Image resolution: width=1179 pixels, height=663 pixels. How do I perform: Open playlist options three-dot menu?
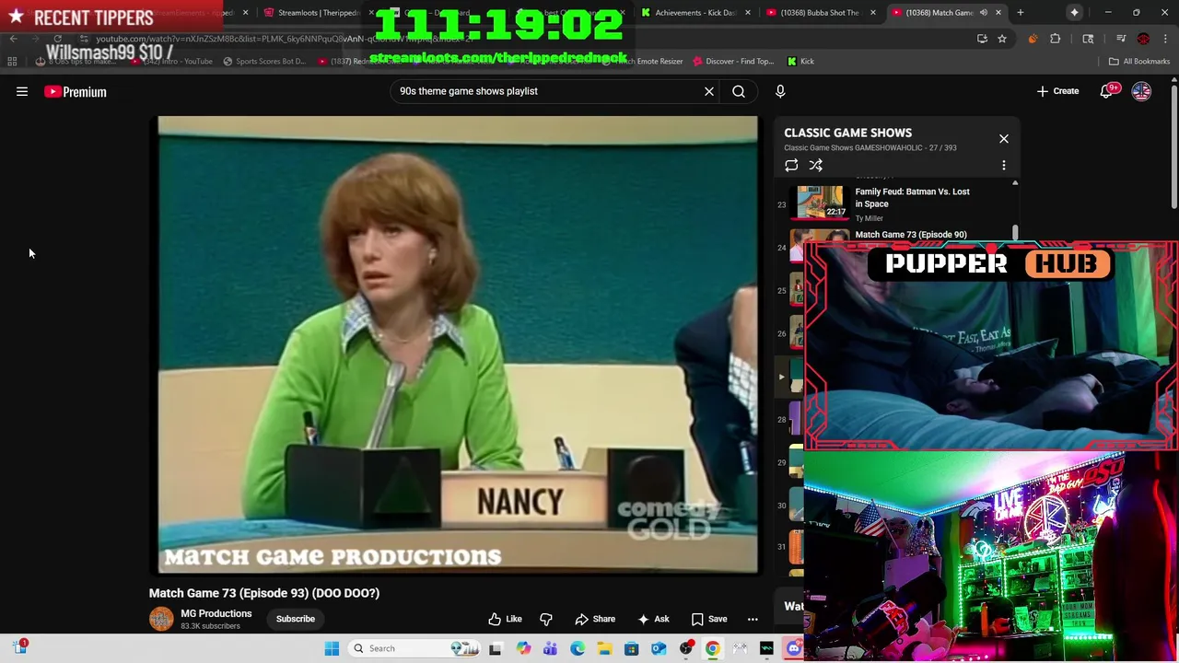(x=1004, y=165)
